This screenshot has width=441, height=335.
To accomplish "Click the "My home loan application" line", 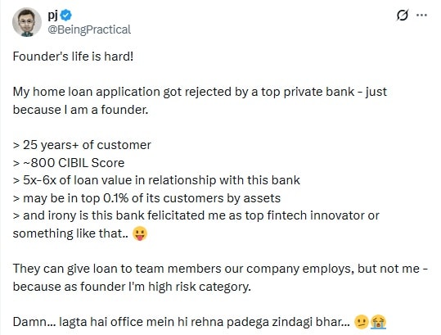I will 200,92.
